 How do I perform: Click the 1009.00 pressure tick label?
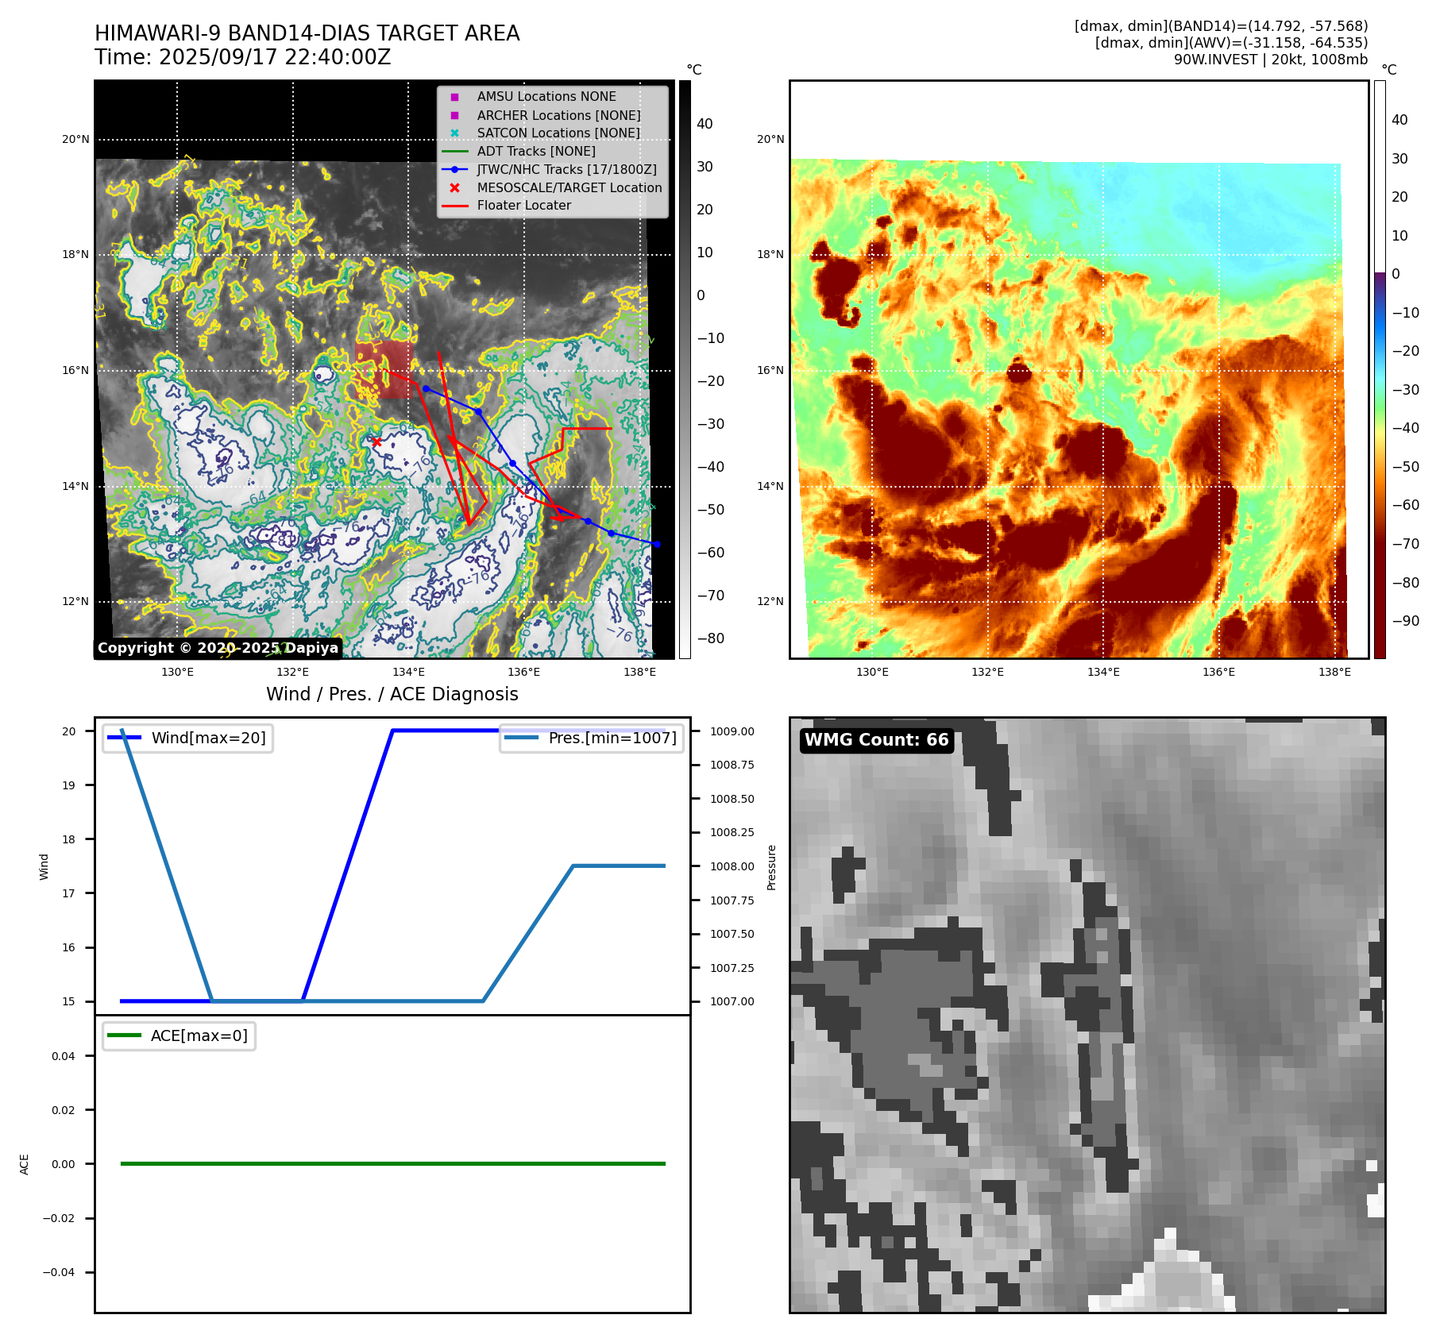(x=732, y=731)
